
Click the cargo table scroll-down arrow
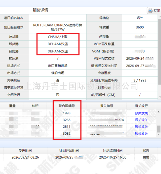pos(159,134)
